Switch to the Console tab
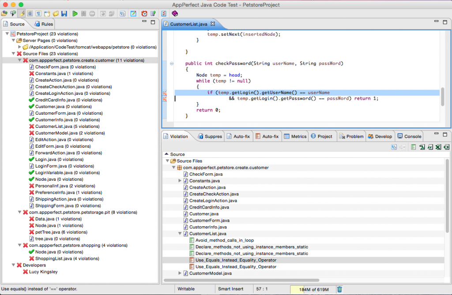This screenshot has width=452, height=295. point(409,137)
